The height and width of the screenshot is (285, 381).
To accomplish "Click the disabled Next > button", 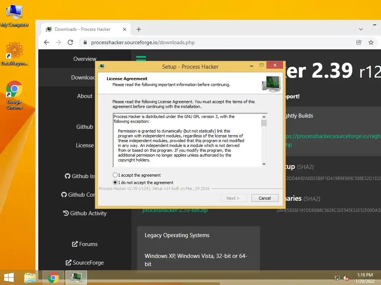I will pos(233,198).
